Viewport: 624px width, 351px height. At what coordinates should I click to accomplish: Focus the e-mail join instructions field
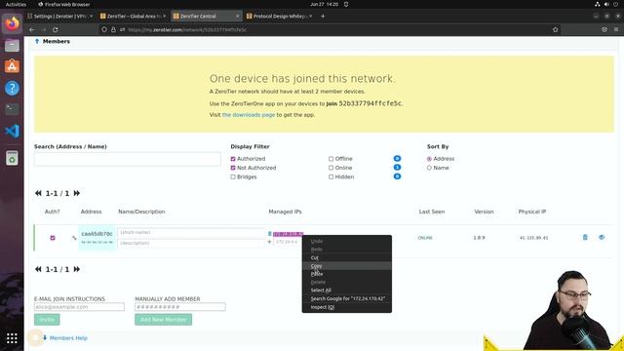(79, 307)
